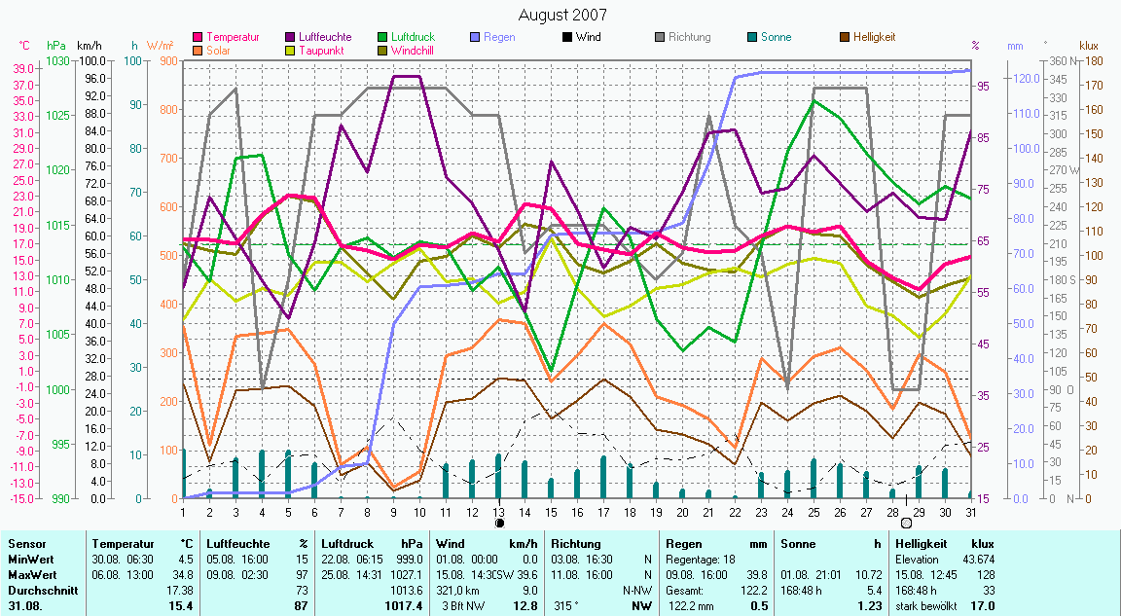This screenshot has width=1121, height=616.
Task: Click the full moon icon below day 28
Action: click(907, 523)
